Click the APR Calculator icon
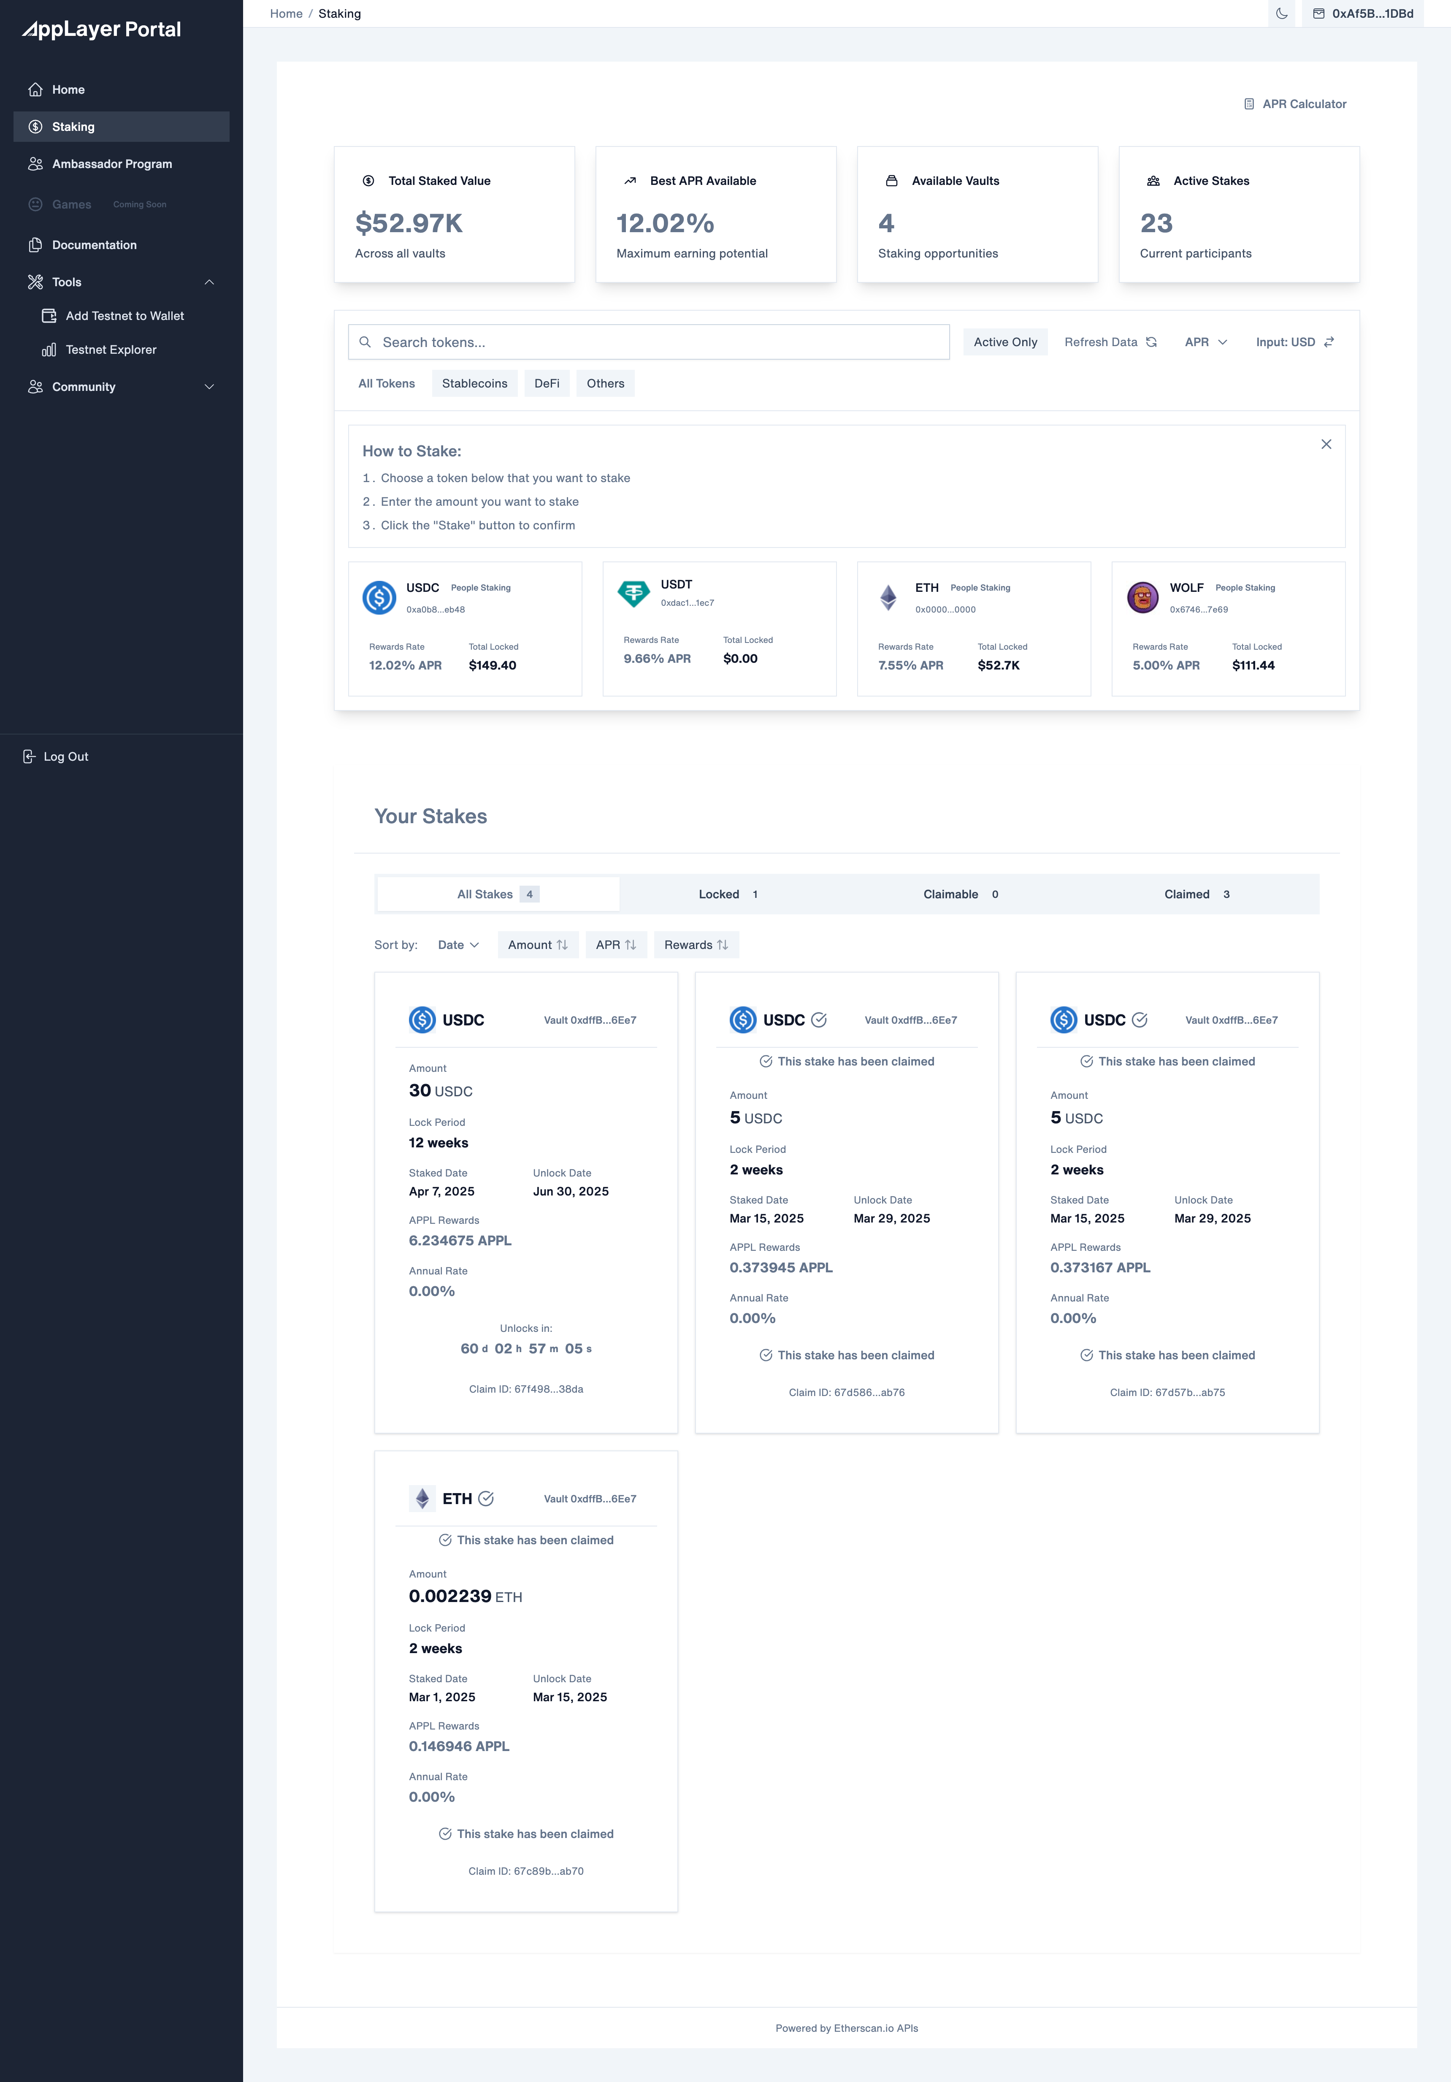 [1249, 104]
